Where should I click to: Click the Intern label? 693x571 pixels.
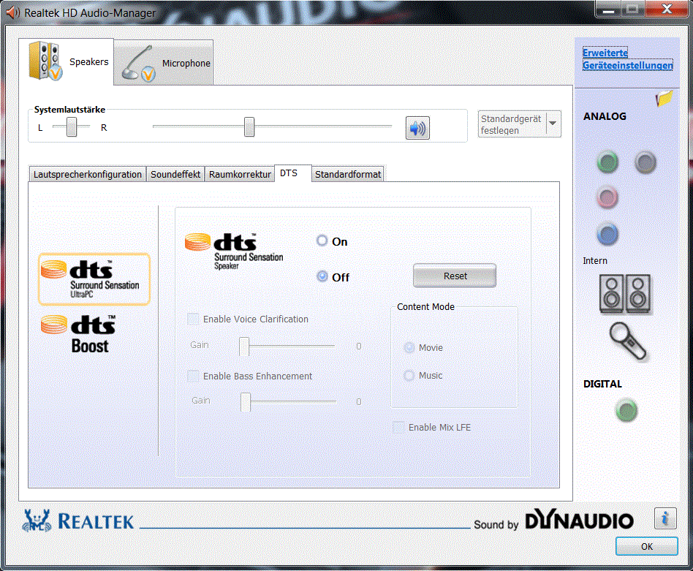coord(595,261)
